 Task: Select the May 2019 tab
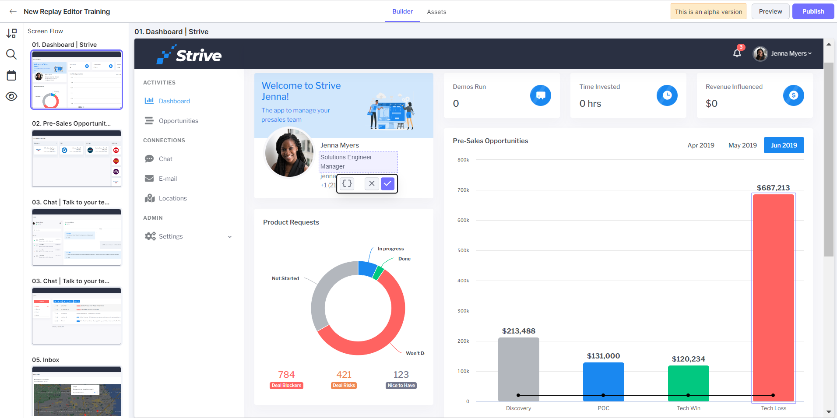click(742, 145)
